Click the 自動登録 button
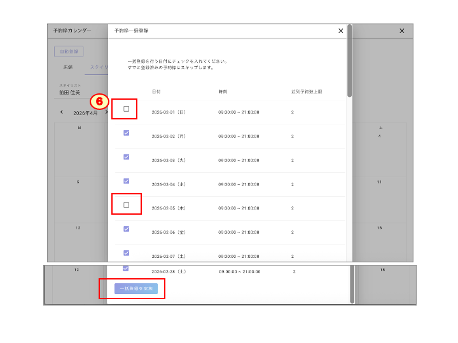 tap(69, 51)
